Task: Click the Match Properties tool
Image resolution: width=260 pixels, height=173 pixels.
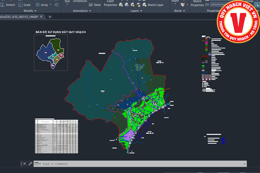Action: pos(197,4)
